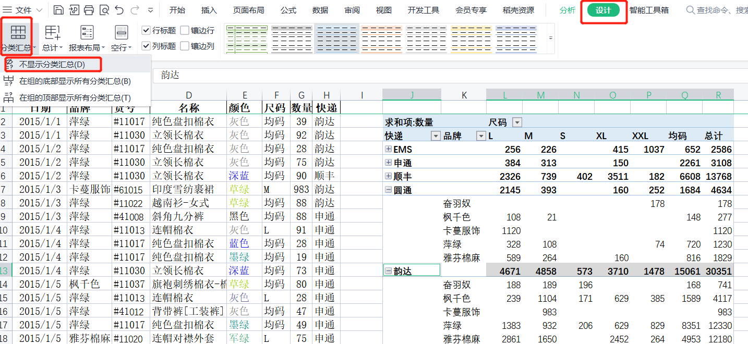The image size is (748, 344).
Task: Open the 报表布局 report layout tool
Action: [87, 38]
